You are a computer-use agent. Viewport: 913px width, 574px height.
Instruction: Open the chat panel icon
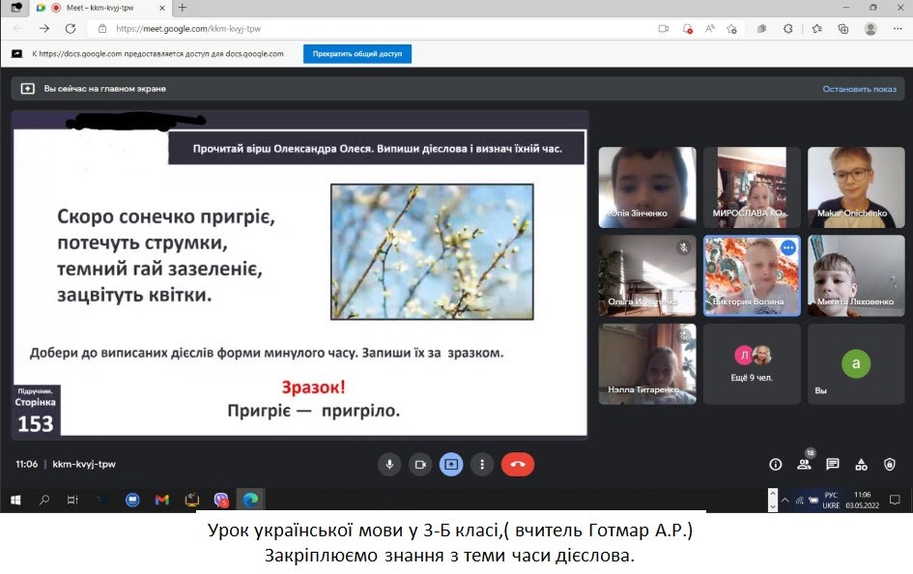[x=833, y=464]
